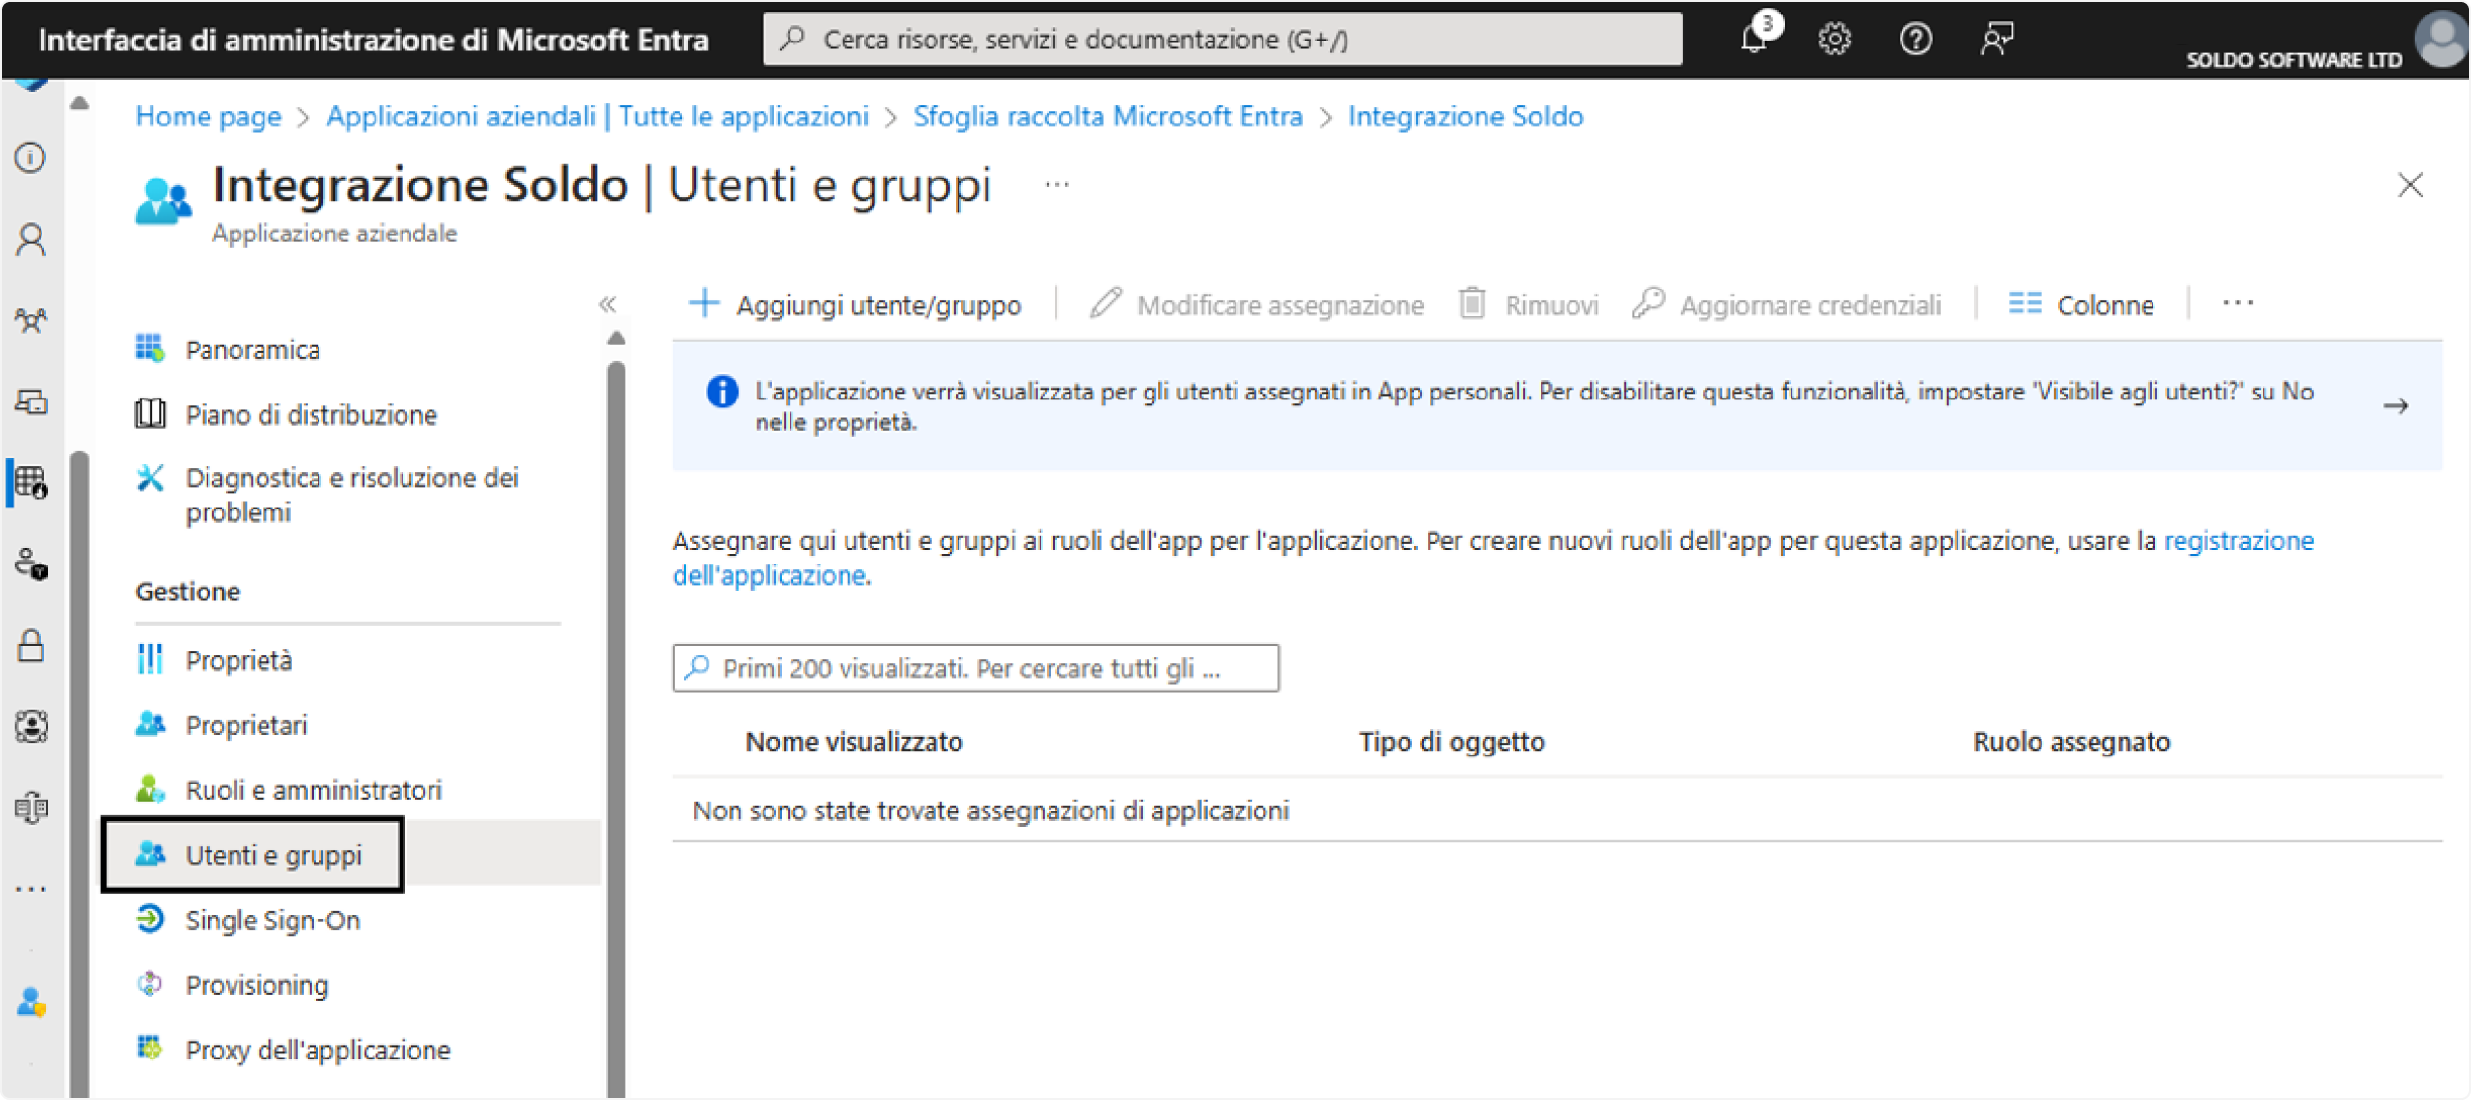This screenshot has height=1100, width=2471.
Task: Click the Proprietà bars icon
Action: [x=150, y=659]
